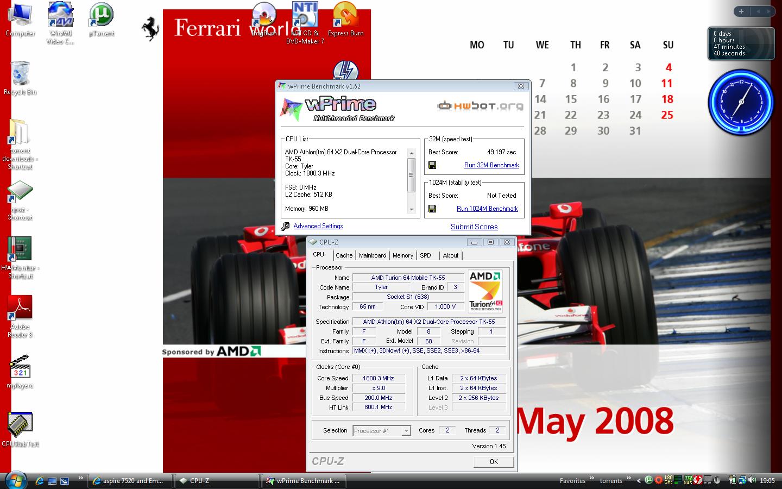This screenshot has width=782, height=489.
Task: Click the save icon beside Run 1024M Benchmark
Action: tap(432, 209)
